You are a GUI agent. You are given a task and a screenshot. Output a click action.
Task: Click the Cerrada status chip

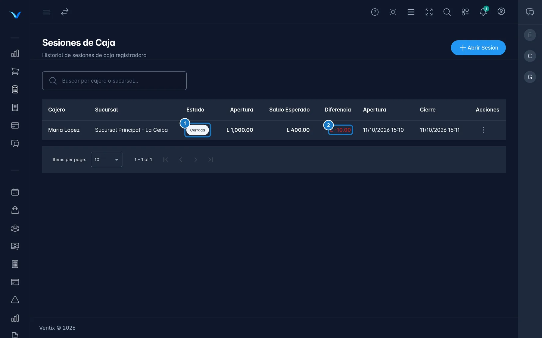point(198,130)
